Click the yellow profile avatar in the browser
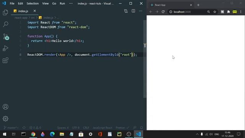 coord(235,12)
